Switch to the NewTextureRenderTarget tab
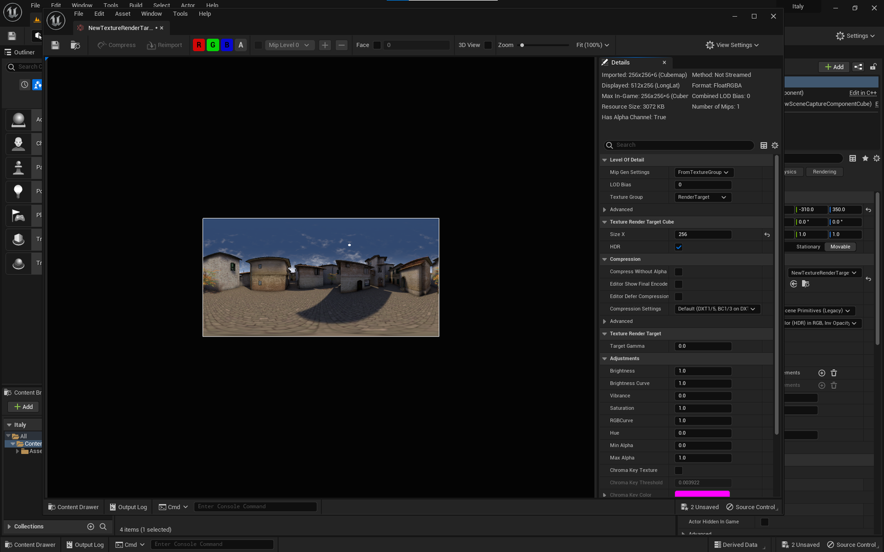884x552 pixels. 120,28
